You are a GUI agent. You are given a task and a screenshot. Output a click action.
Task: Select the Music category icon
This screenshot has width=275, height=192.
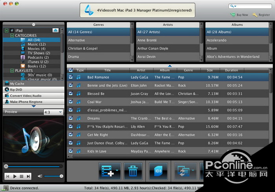point(23,44)
